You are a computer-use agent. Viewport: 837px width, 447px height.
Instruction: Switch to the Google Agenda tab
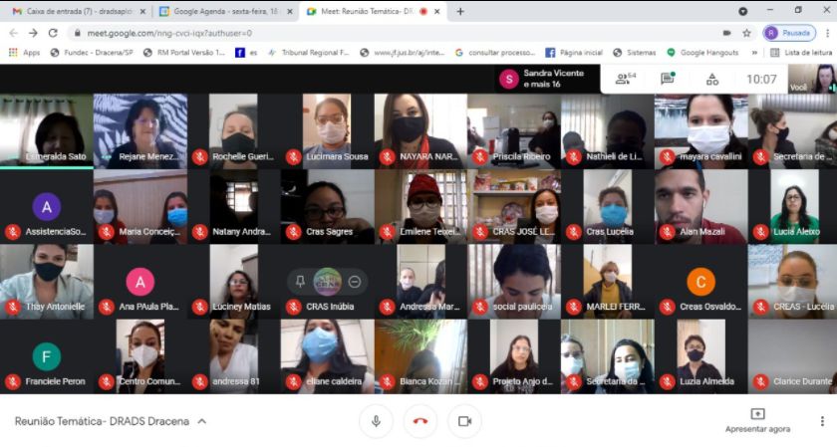click(x=224, y=11)
